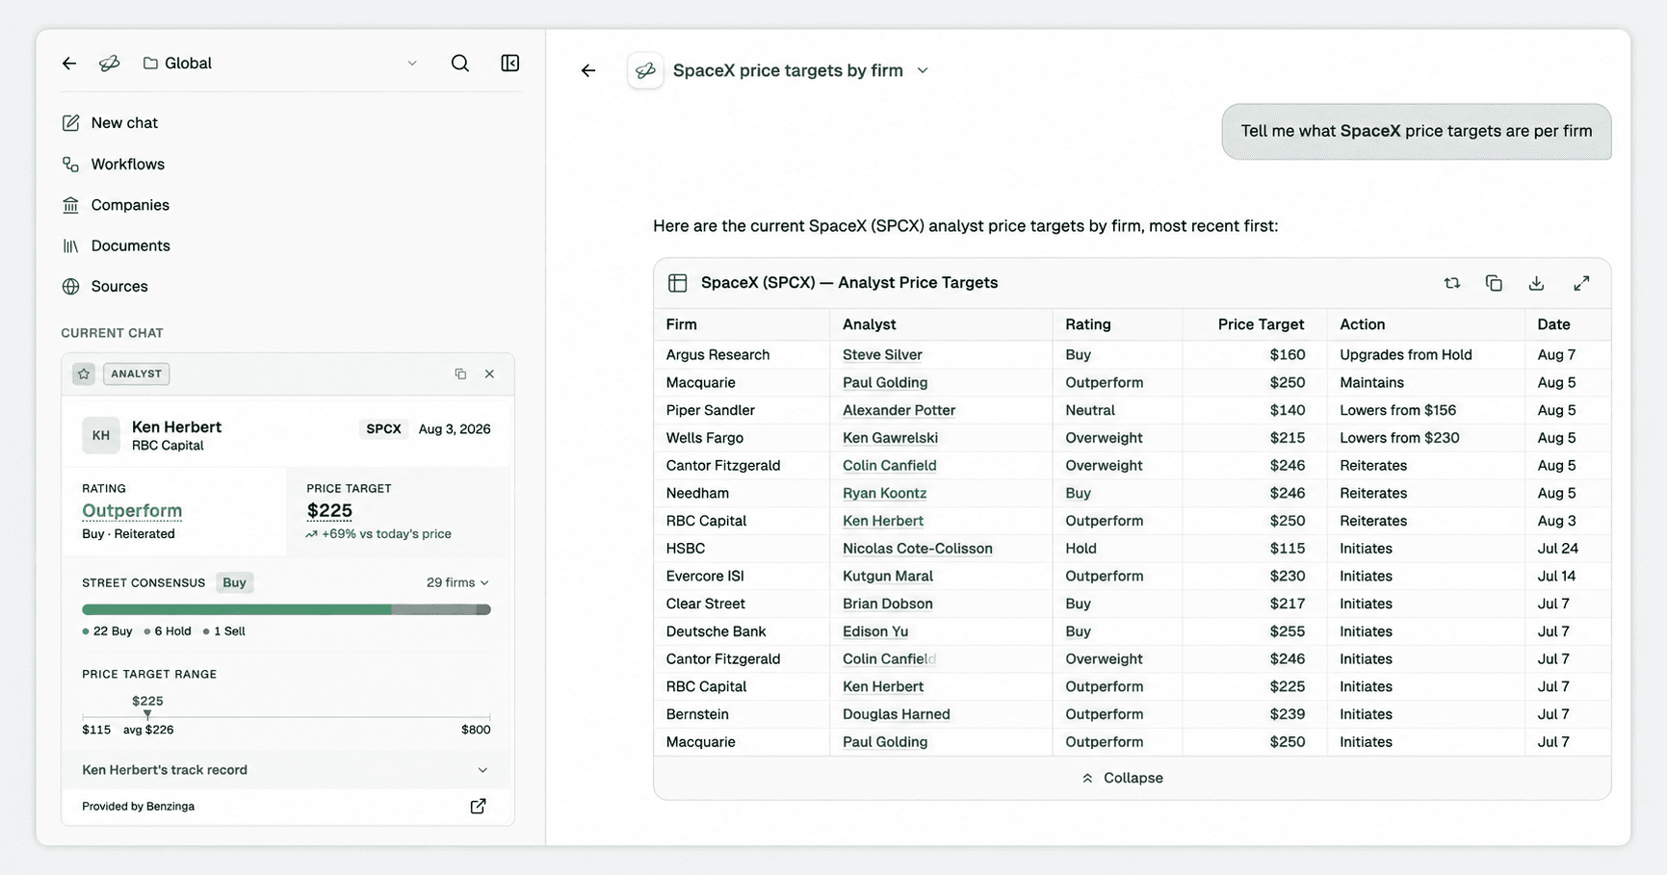The image size is (1667, 875).
Task: Click '1 Sell' legend entry
Action: (224, 631)
